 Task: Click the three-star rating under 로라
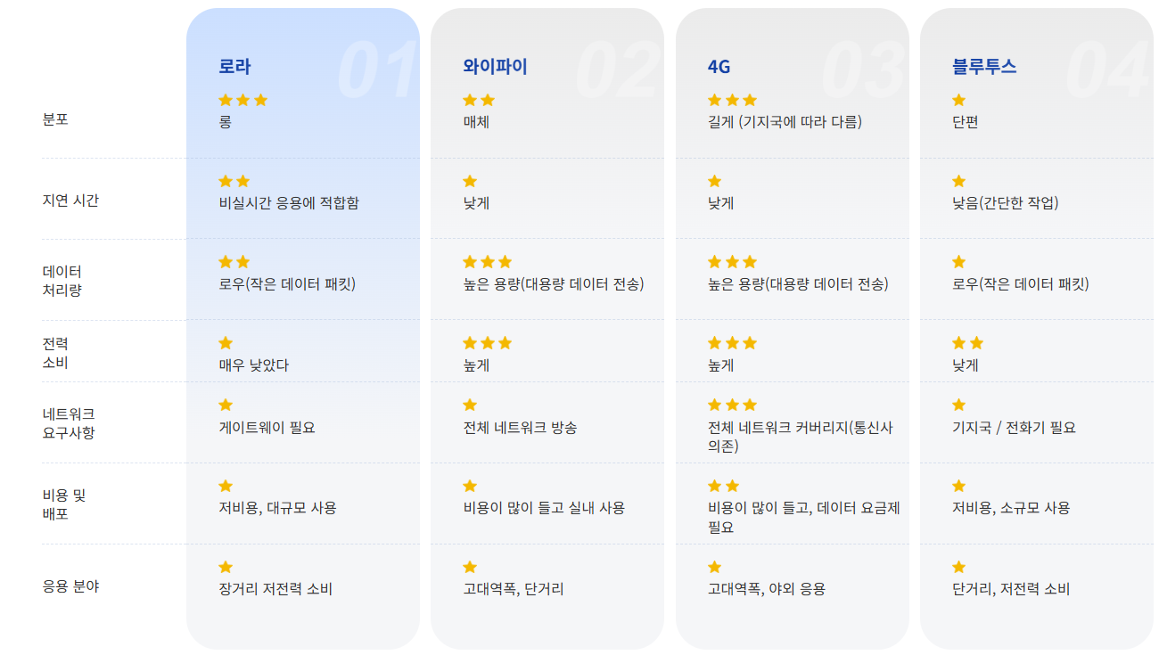pyautogui.click(x=242, y=101)
